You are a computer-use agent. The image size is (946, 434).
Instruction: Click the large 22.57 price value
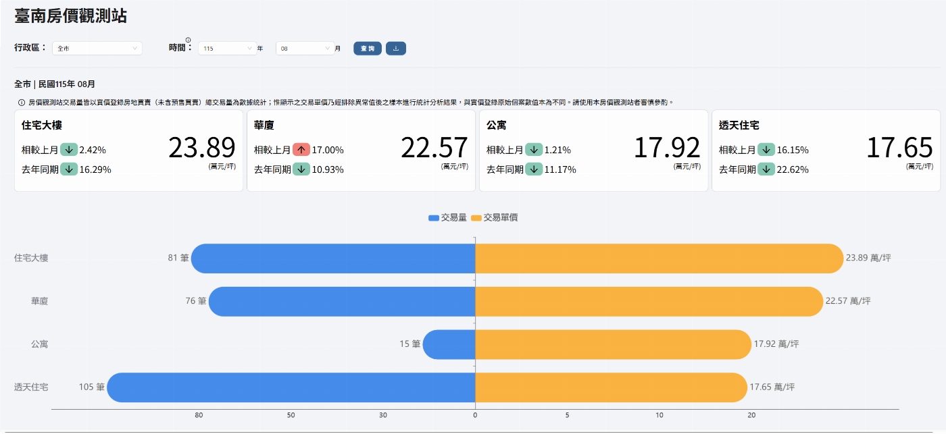tap(434, 148)
